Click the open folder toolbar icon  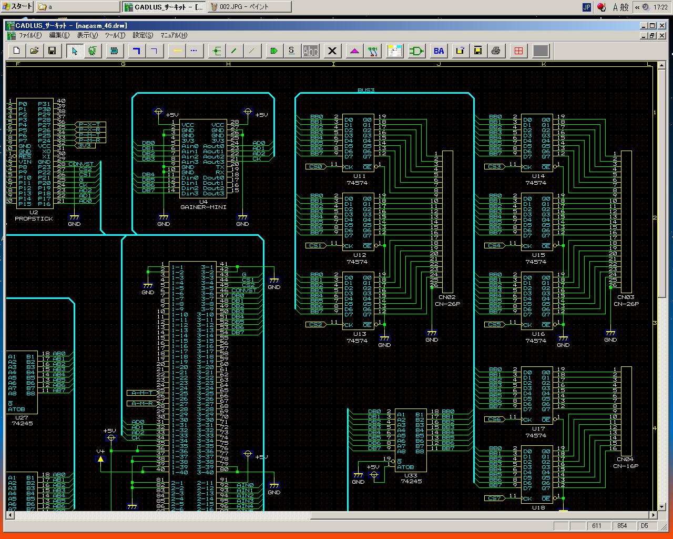pyautogui.click(x=34, y=51)
